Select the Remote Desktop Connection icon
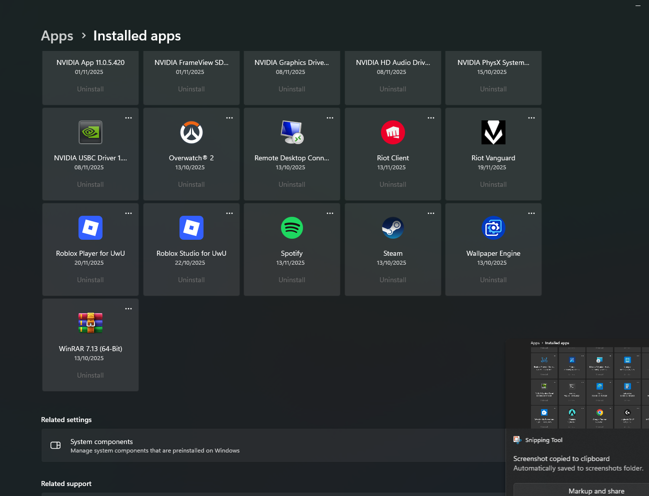The height and width of the screenshot is (496, 649). 292,132
